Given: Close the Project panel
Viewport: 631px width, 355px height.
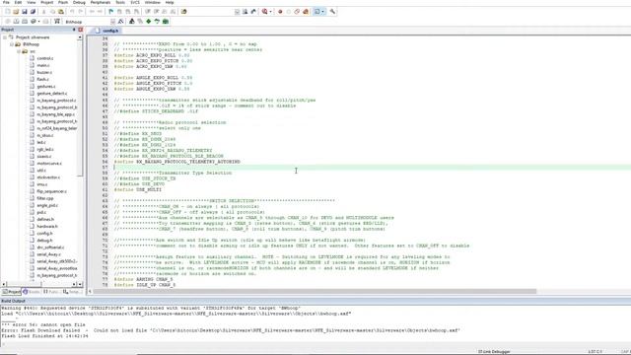Looking at the screenshot, I should tap(80, 30).
